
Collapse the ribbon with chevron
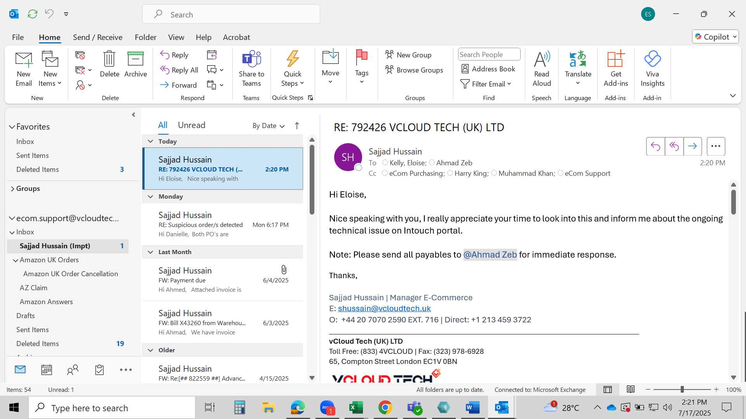[x=733, y=95]
